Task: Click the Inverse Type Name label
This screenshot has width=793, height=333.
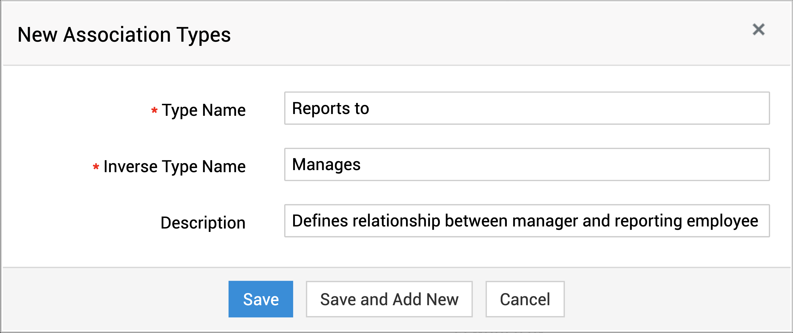Action: coord(174,166)
